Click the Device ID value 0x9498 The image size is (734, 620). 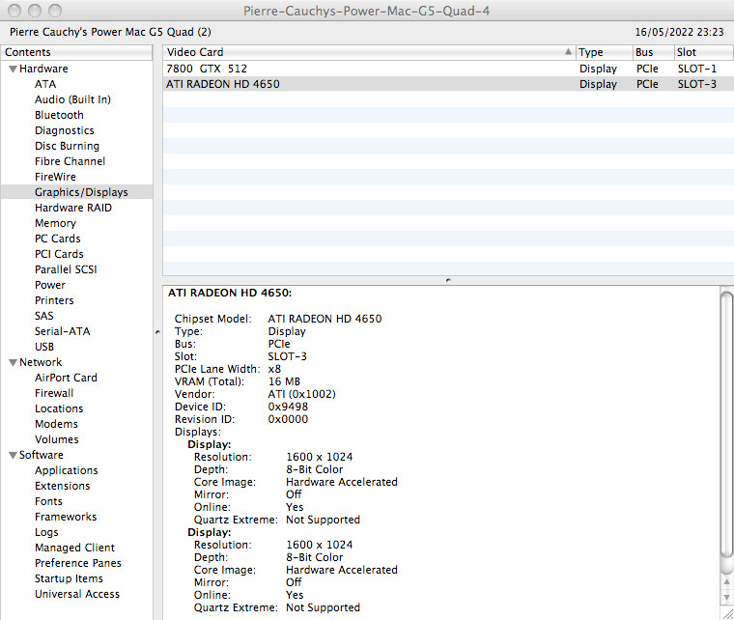(x=288, y=407)
